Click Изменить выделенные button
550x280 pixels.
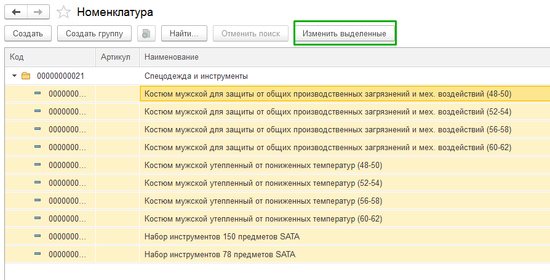coord(345,34)
